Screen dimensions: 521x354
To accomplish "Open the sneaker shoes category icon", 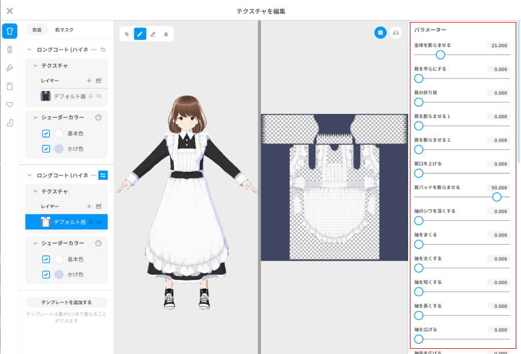I will (10, 68).
